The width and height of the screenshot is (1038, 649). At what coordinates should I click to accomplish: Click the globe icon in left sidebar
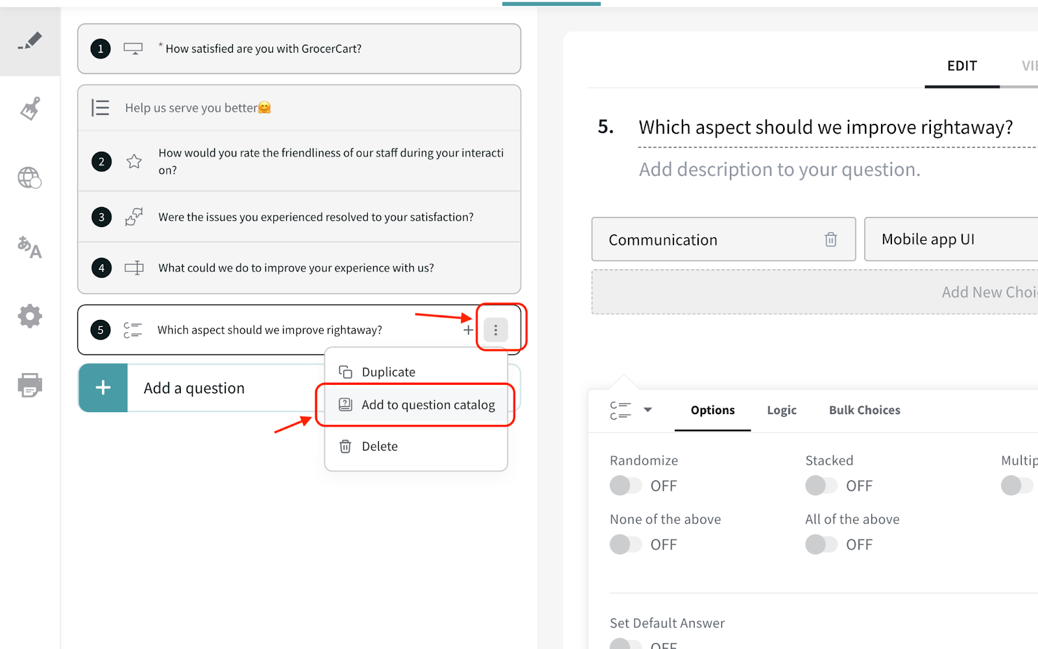pos(30,177)
